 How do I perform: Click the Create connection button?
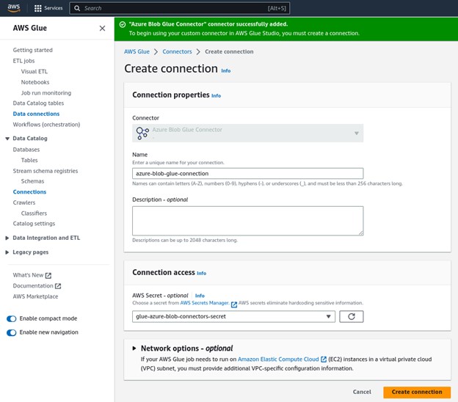click(417, 392)
